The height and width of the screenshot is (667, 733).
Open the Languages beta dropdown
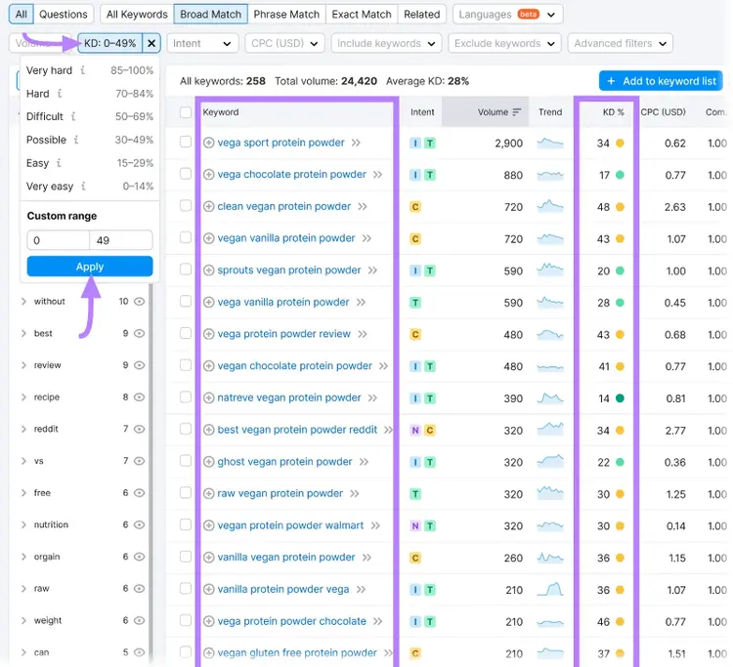(507, 15)
